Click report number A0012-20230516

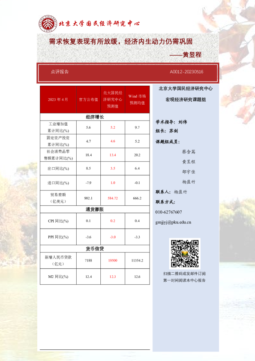click(x=186, y=72)
